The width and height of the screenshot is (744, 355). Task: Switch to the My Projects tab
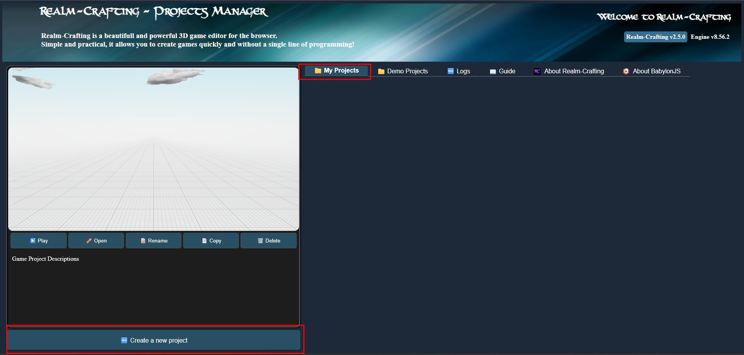point(336,71)
